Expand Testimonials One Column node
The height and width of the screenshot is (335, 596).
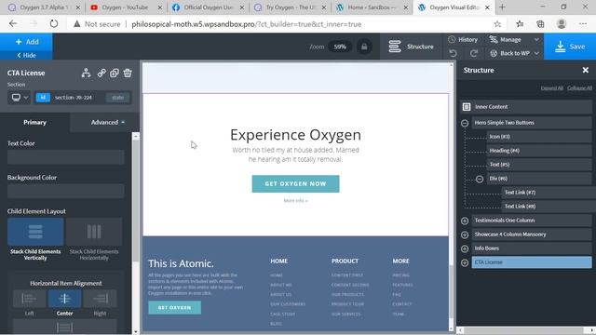[465, 221]
